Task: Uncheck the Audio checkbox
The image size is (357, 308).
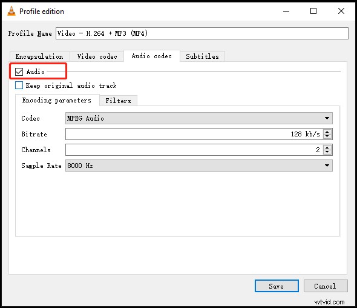Action: point(19,72)
